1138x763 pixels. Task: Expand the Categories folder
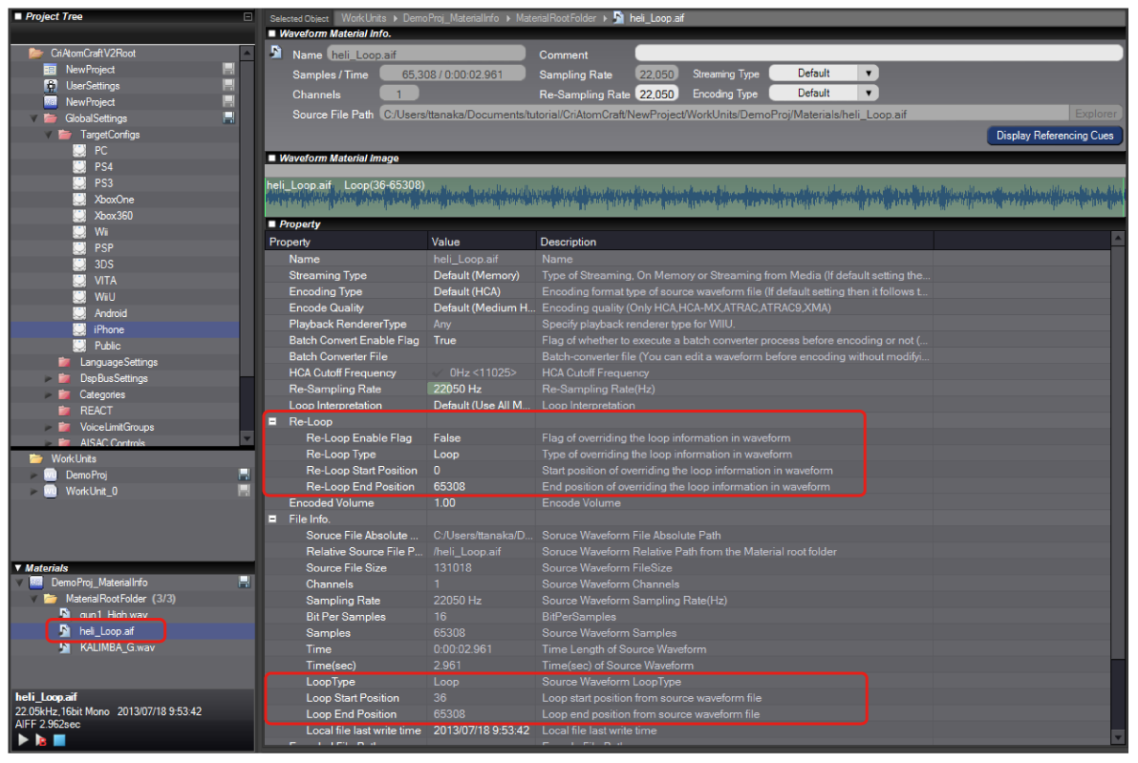(49, 394)
